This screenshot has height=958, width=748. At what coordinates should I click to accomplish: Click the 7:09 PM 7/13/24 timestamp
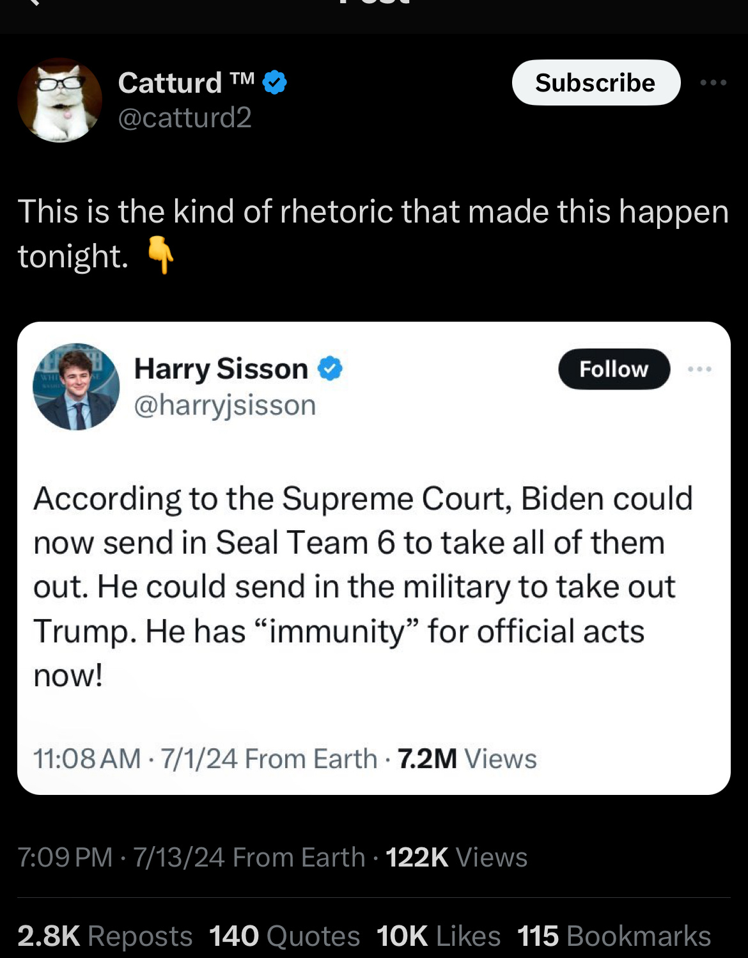coord(121,857)
